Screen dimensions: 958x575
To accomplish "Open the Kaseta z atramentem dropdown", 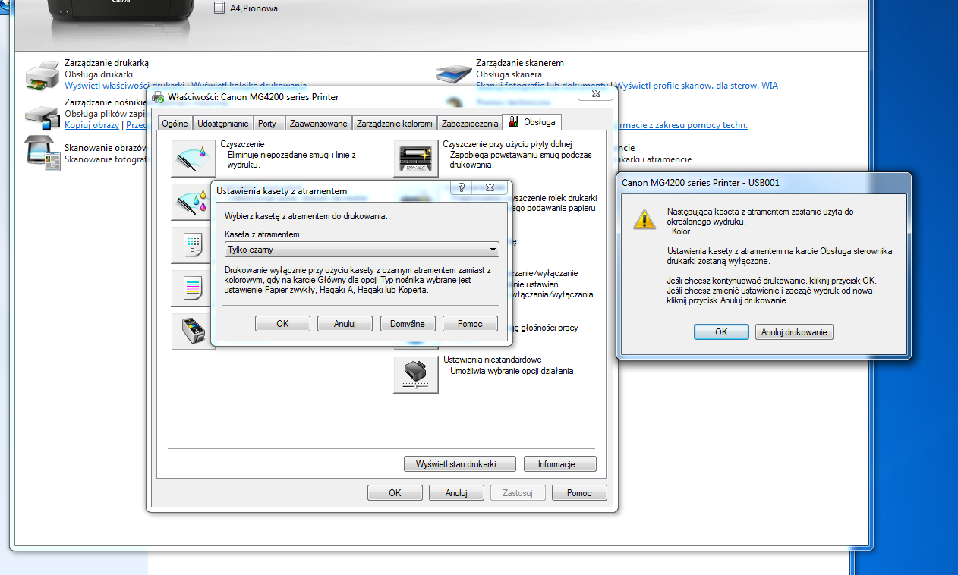I will pyautogui.click(x=362, y=250).
